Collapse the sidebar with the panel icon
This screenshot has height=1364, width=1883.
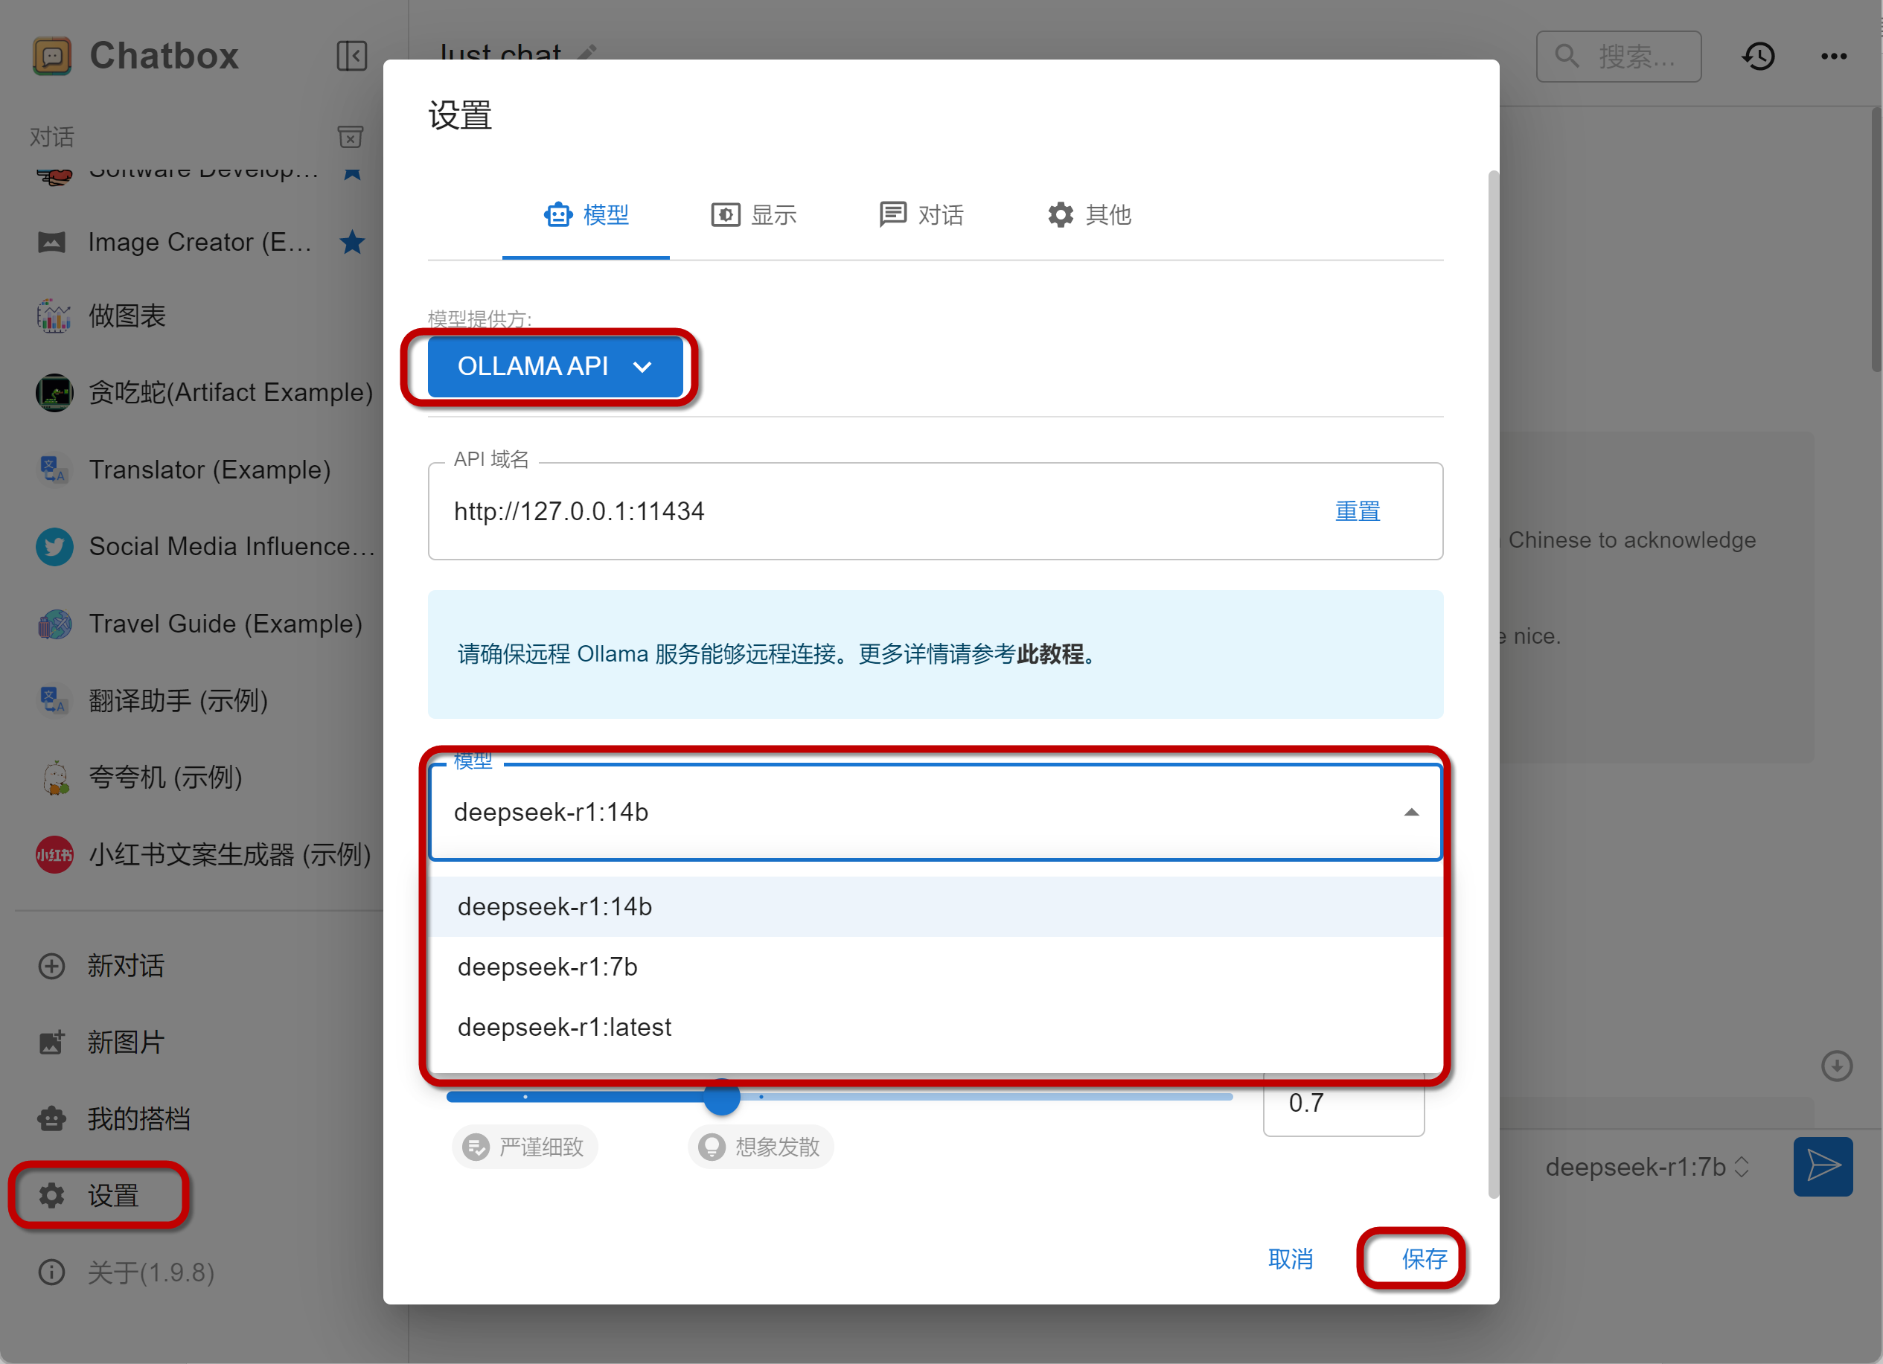click(x=352, y=56)
